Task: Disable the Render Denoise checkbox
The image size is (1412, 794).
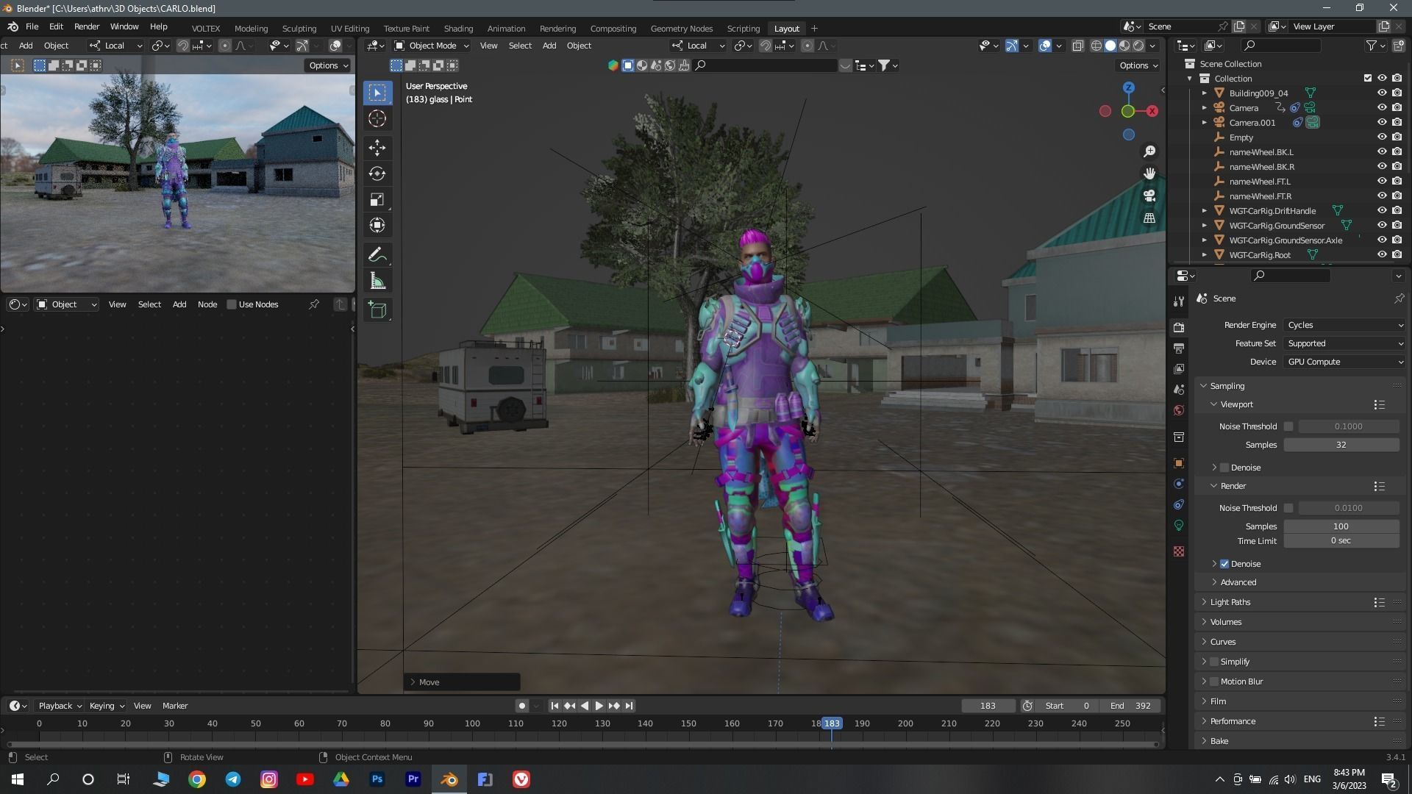Action: [x=1224, y=564]
